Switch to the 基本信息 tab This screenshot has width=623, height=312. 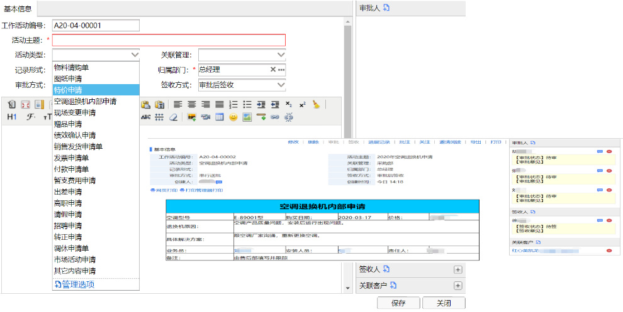coord(19,8)
